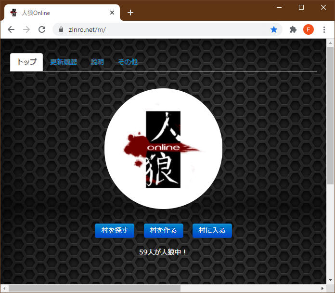View site security lock info
The width and height of the screenshot is (335, 293).
click(x=61, y=29)
